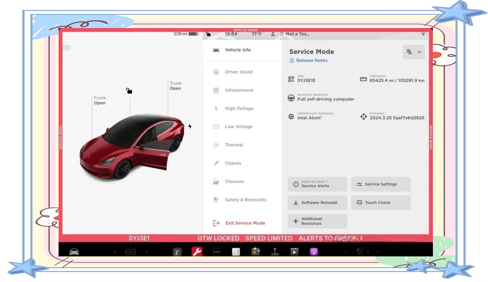Tap the Frunk Open label
Viewport: 488px width, 282px height.
click(100, 100)
